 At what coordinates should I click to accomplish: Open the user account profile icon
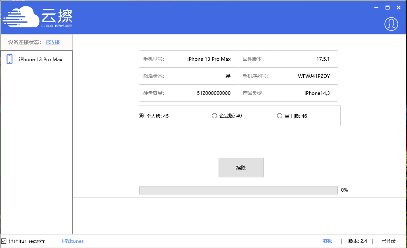391,24
